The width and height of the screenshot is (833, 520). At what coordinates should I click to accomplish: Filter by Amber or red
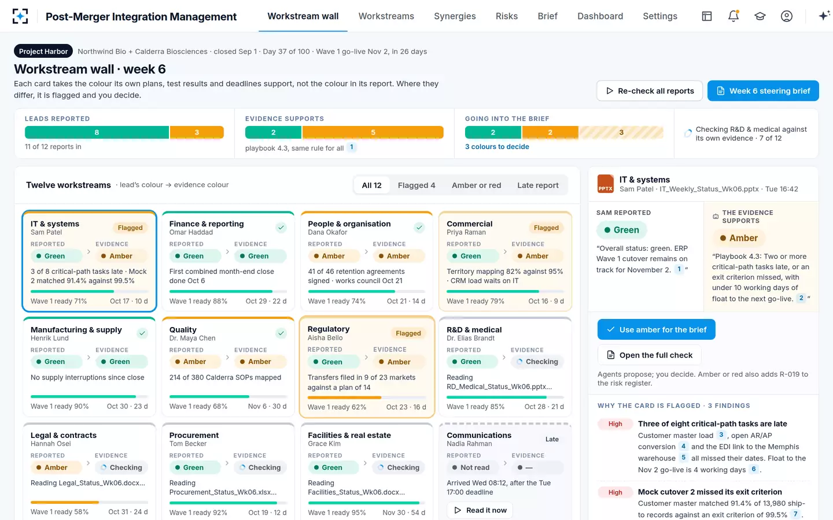[x=476, y=185]
